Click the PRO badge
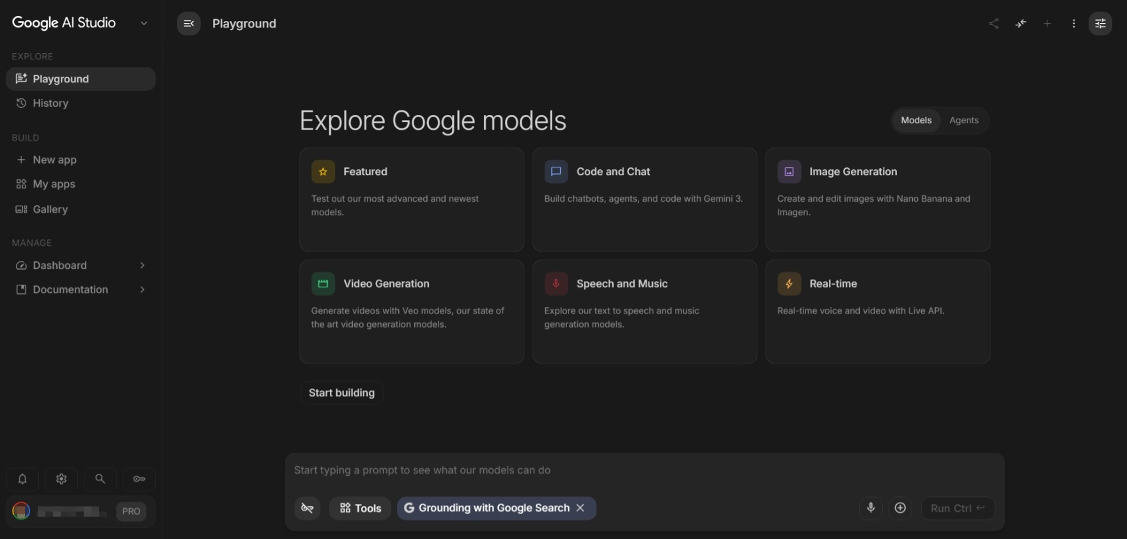The image size is (1127, 539). 131,512
